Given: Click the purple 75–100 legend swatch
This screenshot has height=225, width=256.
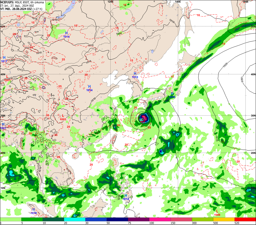Looking at the screenshot, I should point(138,219).
